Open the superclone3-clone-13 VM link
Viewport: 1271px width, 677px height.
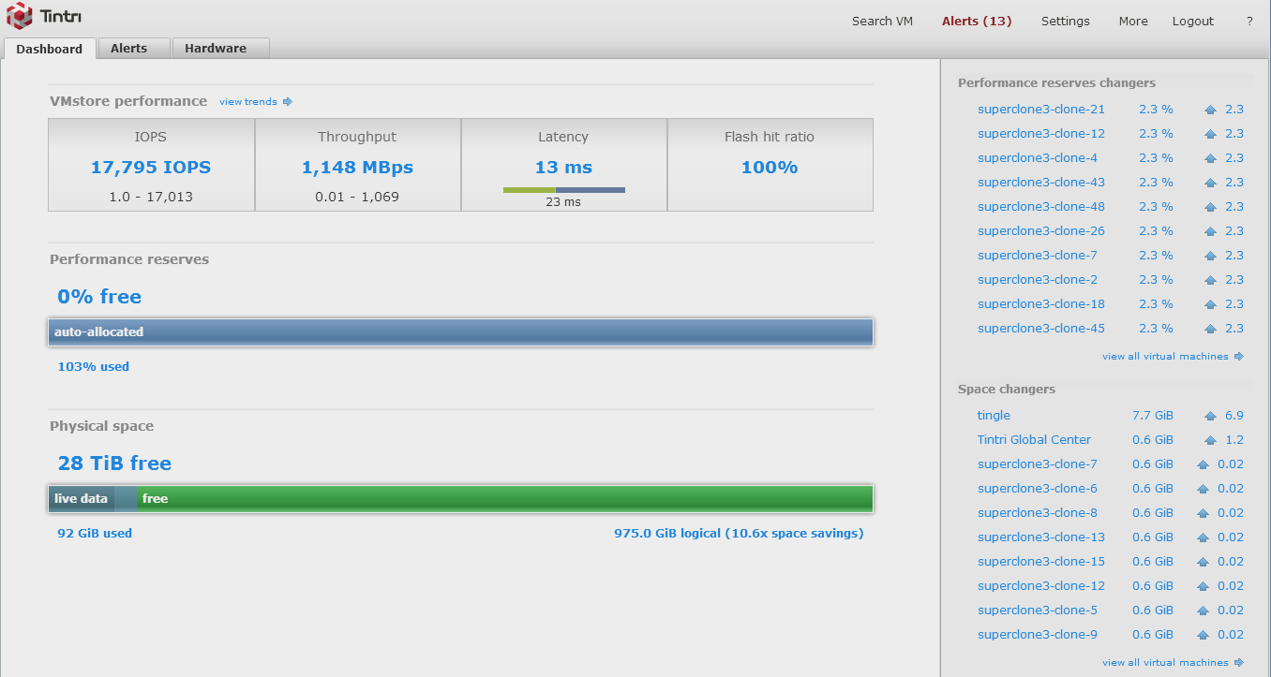[x=1041, y=537]
